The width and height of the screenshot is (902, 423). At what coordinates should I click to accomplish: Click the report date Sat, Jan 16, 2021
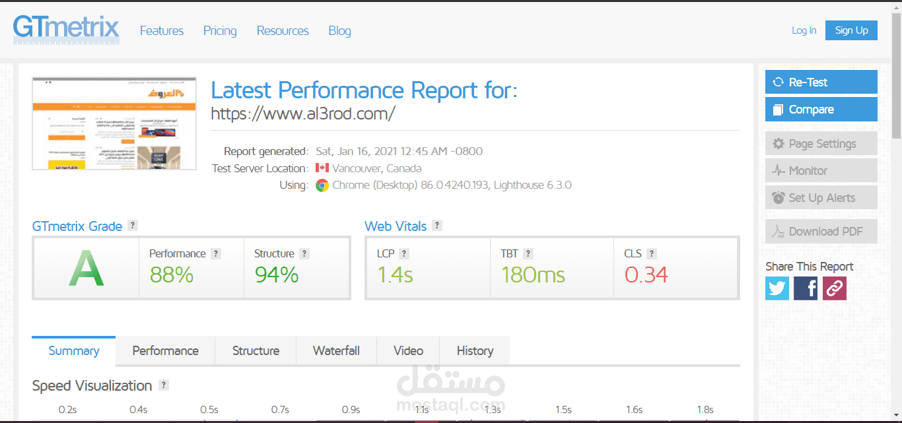click(x=399, y=151)
